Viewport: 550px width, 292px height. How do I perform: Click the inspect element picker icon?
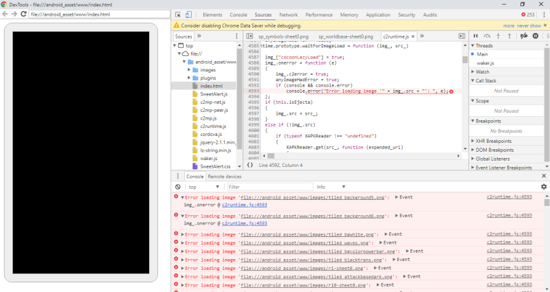pos(178,14)
